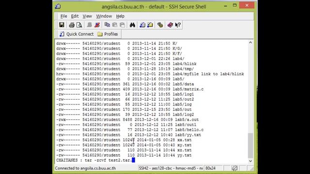Click the status bar icon beside 80x24
The image size is (310, 174).
pyautogui.click(x=234, y=168)
